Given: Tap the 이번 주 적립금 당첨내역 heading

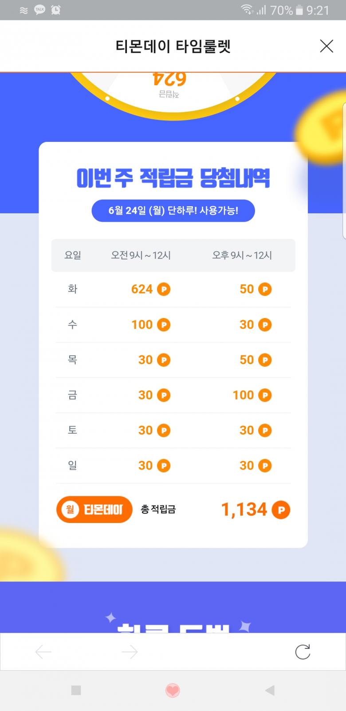Looking at the screenshot, I should coord(173,178).
